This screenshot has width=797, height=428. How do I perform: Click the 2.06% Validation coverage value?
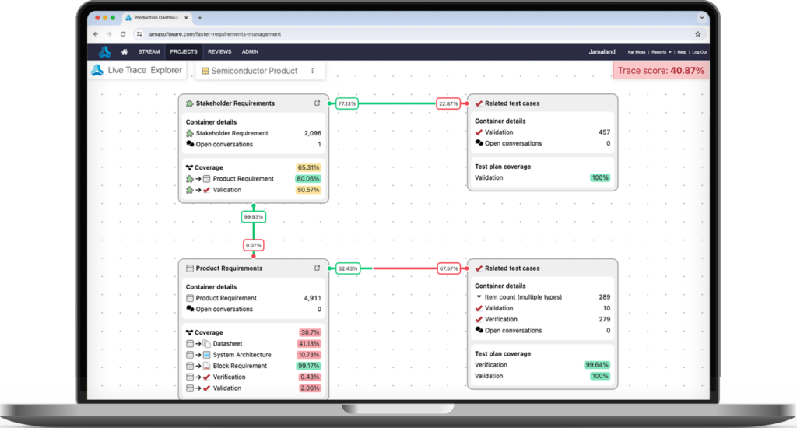(310, 388)
